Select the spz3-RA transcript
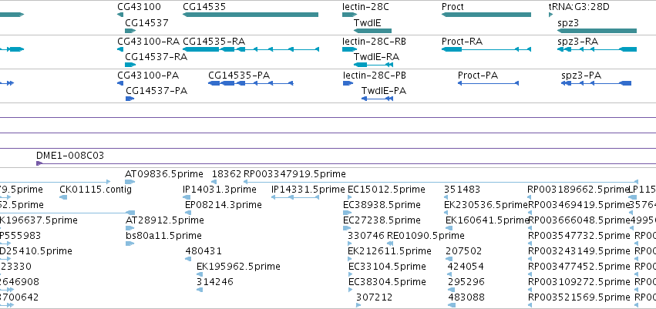Image resolution: width=656 pixels, height=309 pixels. click(x=597, y=49)
